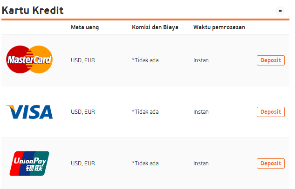Select the Komisi dan Biaya column header

[155, 27]
